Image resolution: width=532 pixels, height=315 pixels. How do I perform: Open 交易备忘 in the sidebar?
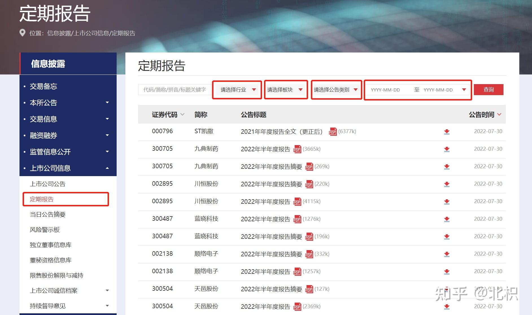coord(43,86)
